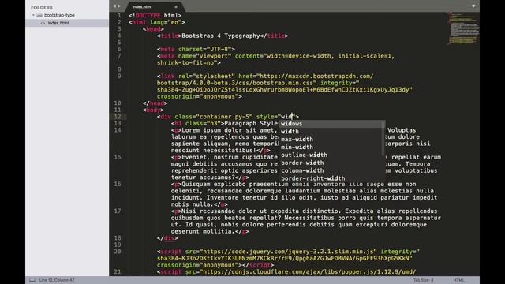Screen dimensions: 505x284
Task: Choose 'width' autocomplete suggestion
Action: click(x=331, y=132)
